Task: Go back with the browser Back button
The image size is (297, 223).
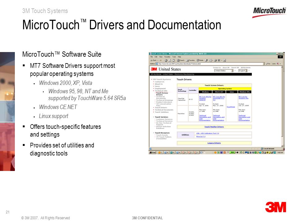Action: (x=154, y=60)
